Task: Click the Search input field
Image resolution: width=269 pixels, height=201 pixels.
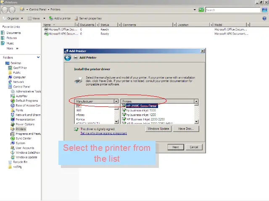Action: point(233,10)
